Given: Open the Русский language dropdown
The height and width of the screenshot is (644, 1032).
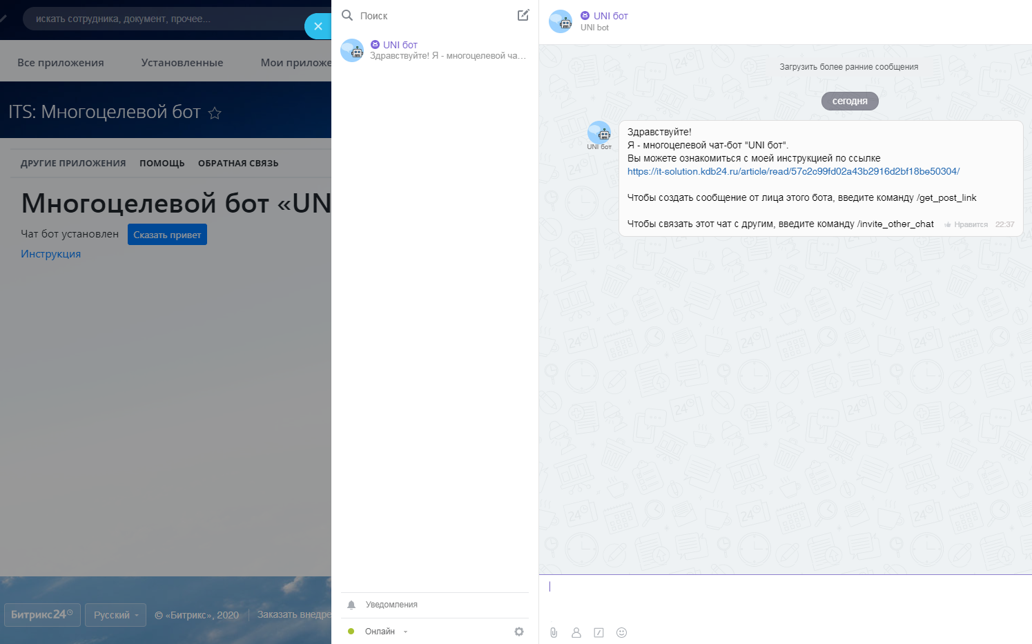Looking at the screenshot, I should 115,615.
